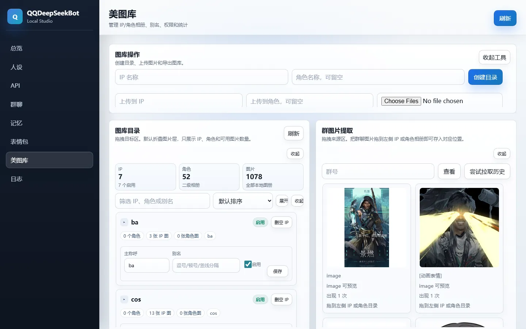Click the '13 张 IP 图' tag

click(160, 313)
